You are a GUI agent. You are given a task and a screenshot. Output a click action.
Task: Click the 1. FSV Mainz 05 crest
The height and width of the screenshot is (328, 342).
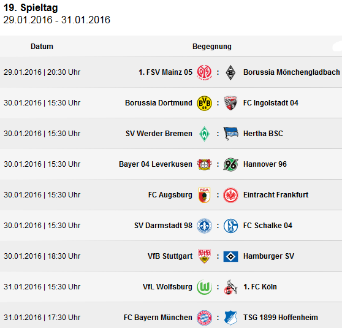tap(204, 72)
